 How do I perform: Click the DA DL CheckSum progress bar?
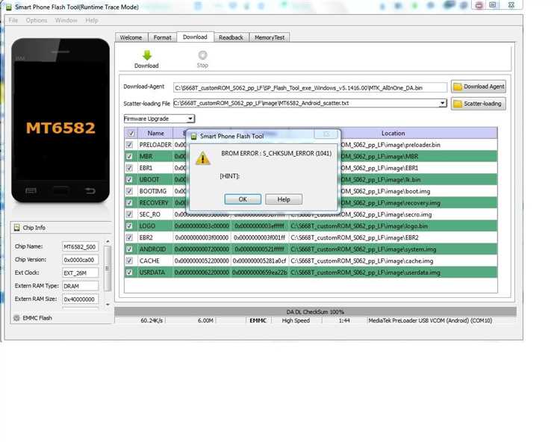coord(315,311)
